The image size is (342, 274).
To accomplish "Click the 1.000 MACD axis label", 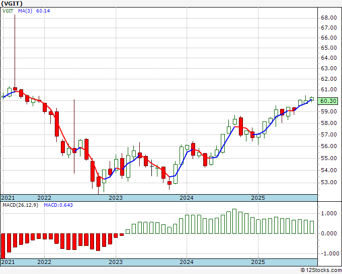I will [329, 213].
